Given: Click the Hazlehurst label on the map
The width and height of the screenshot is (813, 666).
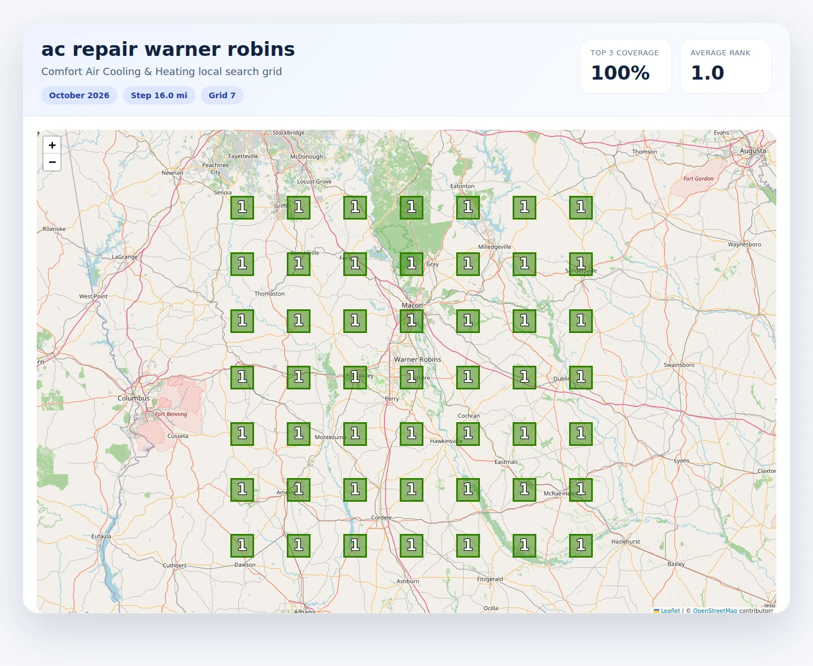Looking at the screenshot, I should (626, 542).
